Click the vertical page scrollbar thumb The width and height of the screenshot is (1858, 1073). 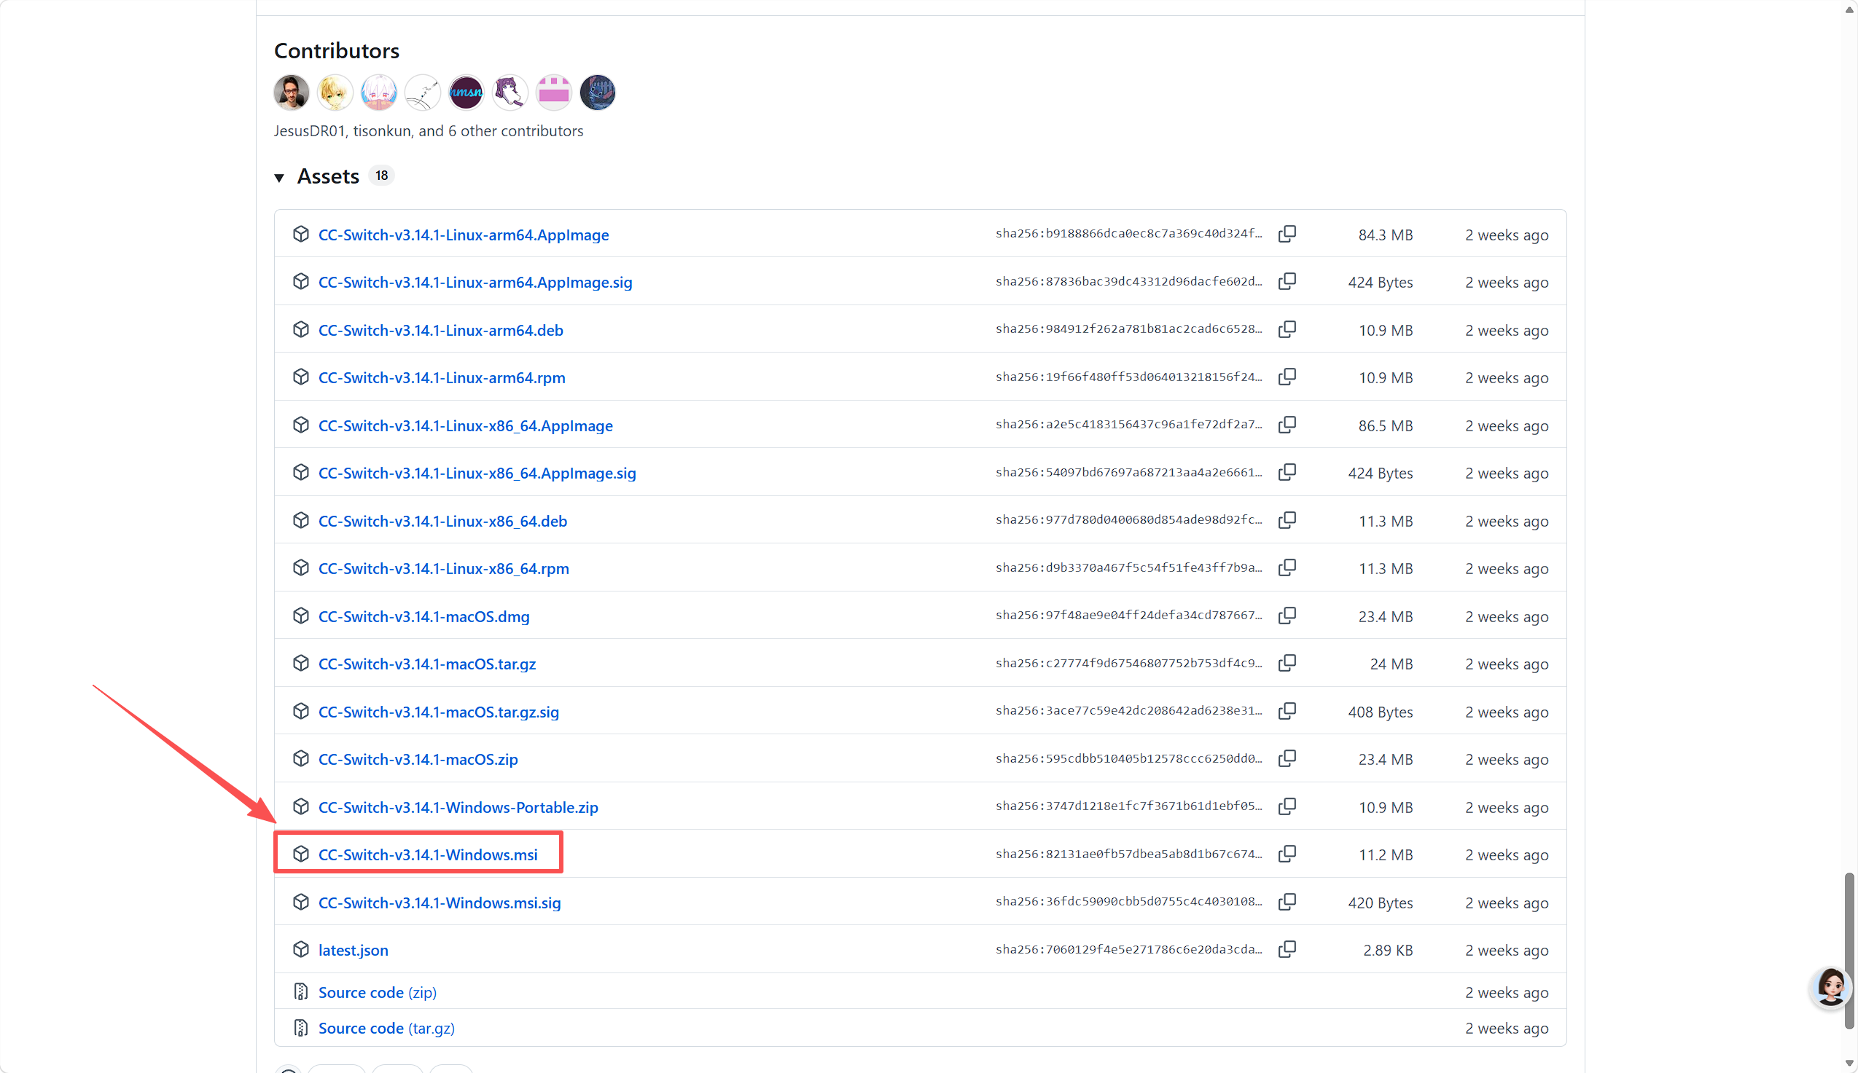pyautogui.click(x=1849, y=951)
